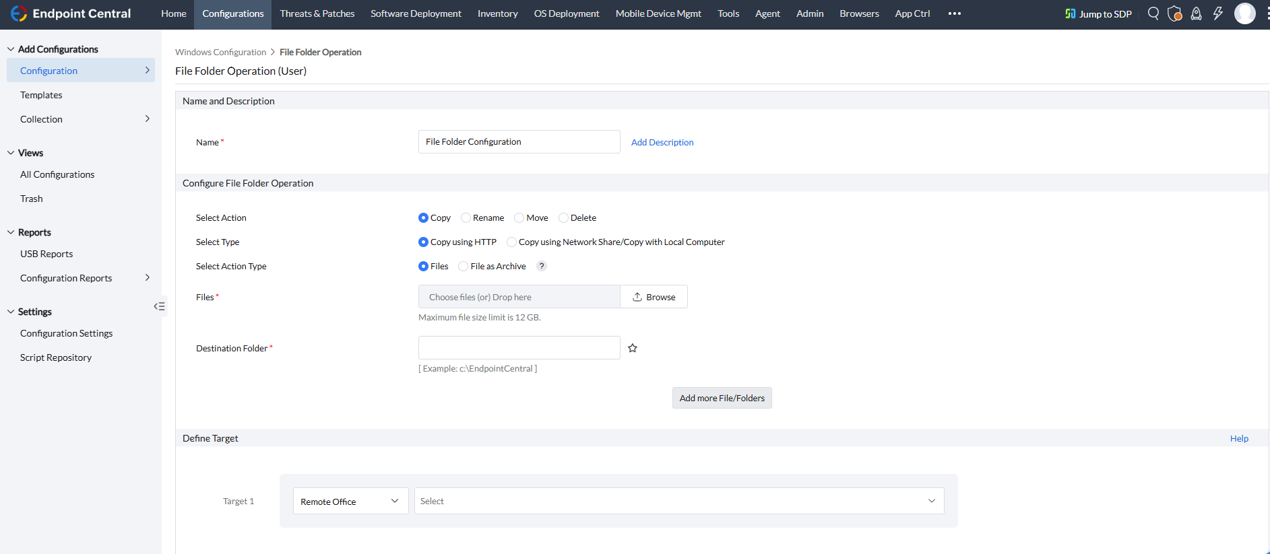The image size is (1270, 554).
Task: Show more tabs via three-dot menu
Action: (x=954, y=13)
